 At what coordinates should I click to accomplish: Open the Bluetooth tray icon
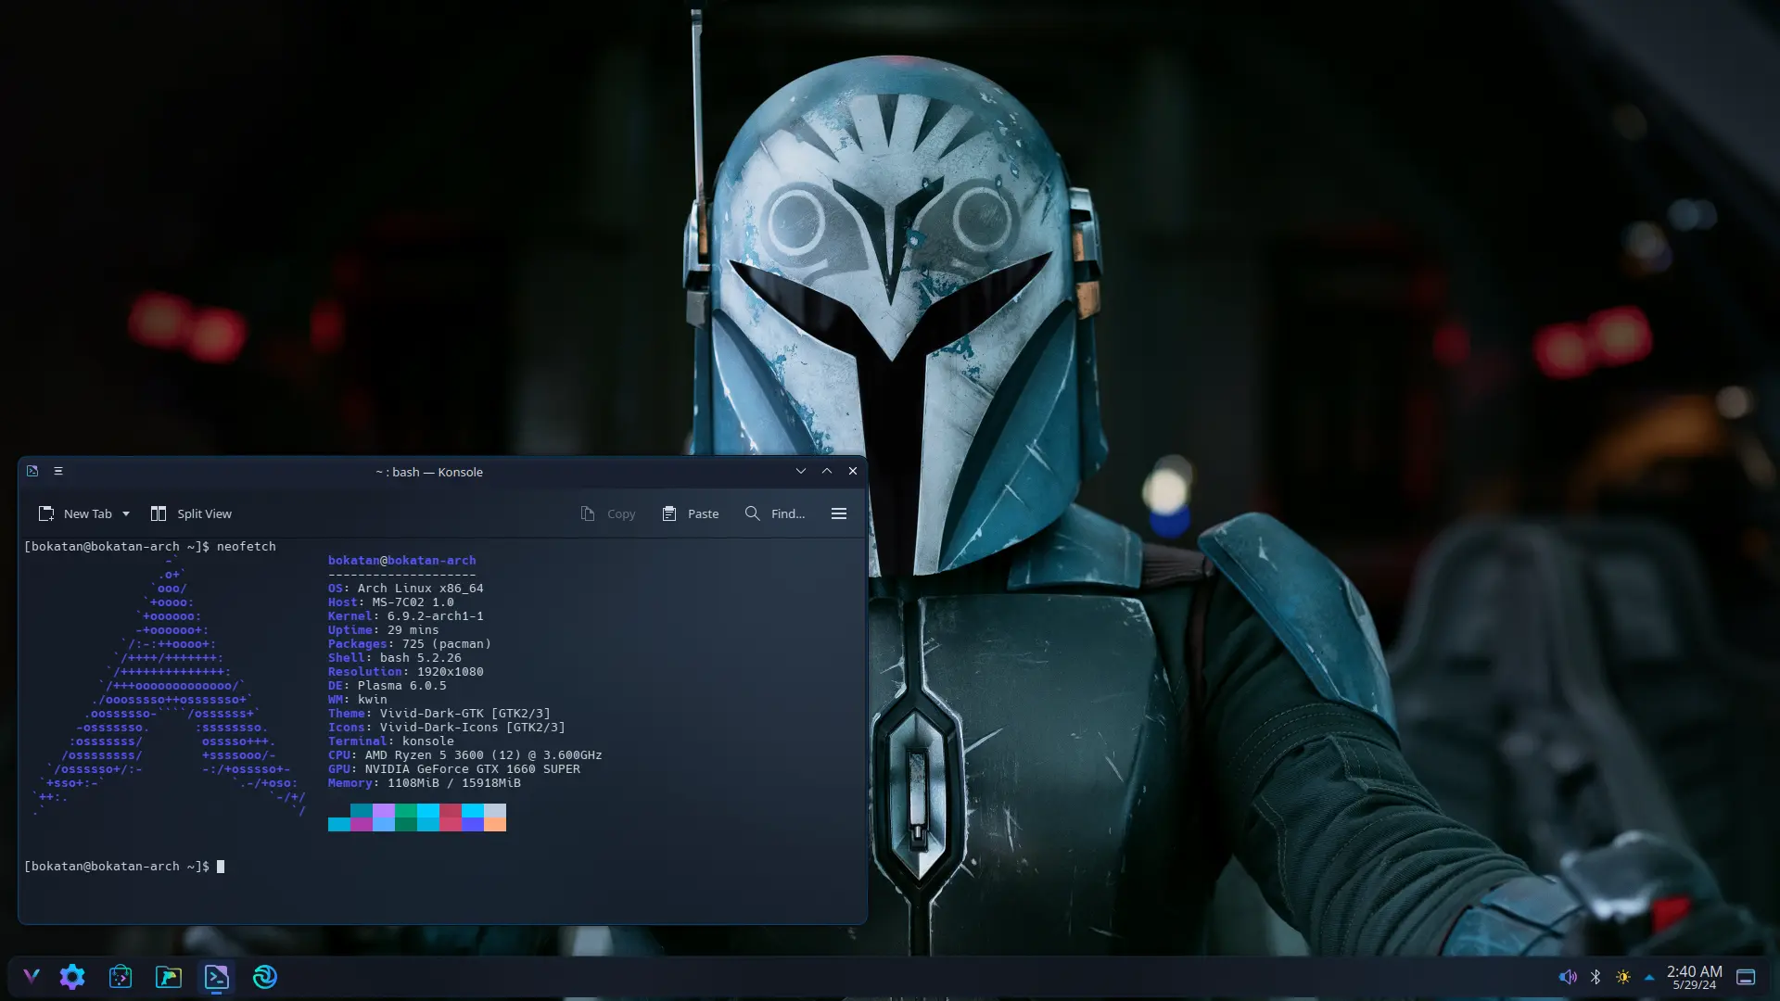(x=1596, y=977)
